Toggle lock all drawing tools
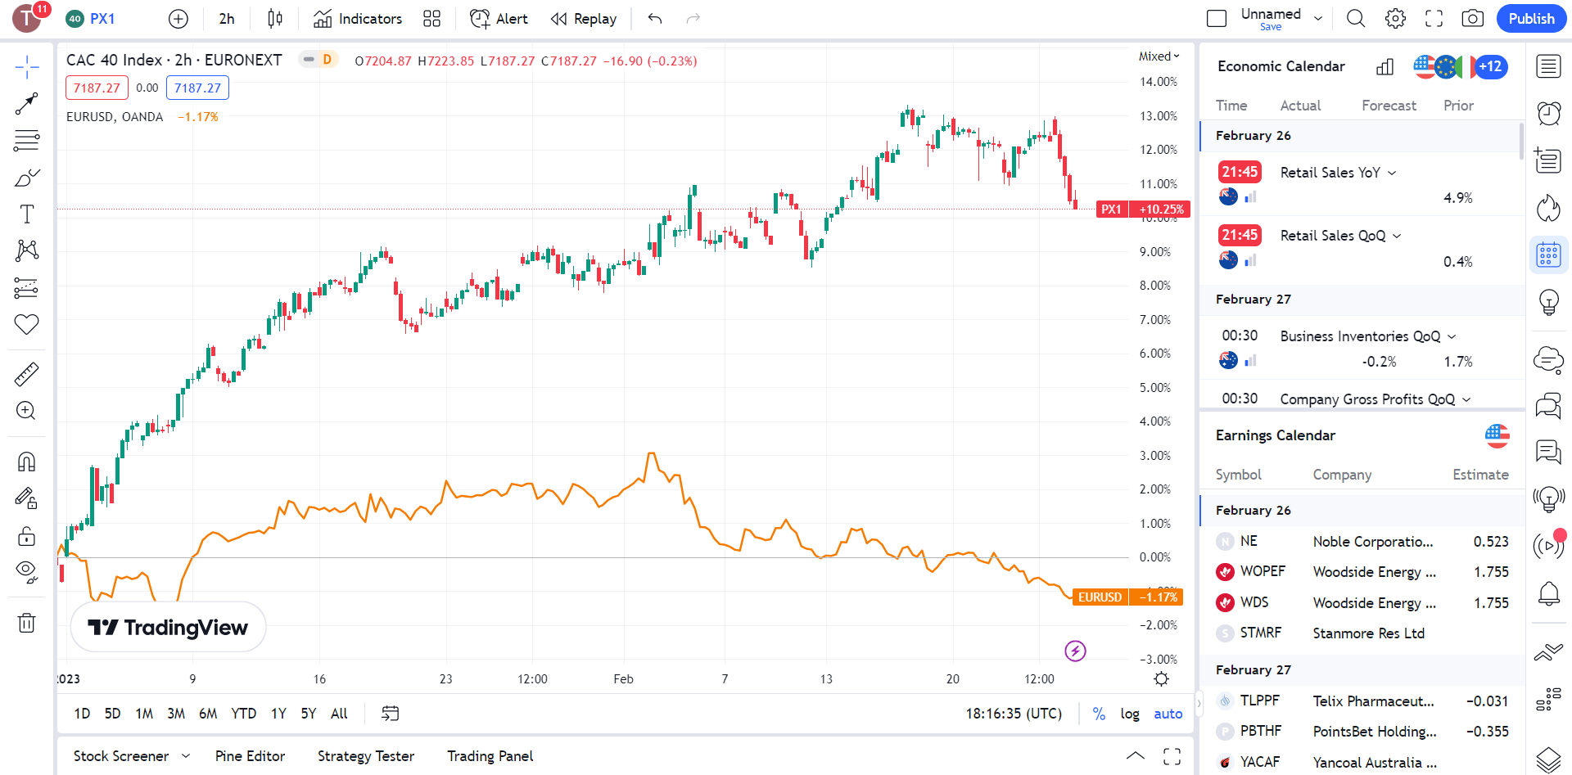 [x=27, y=536]
